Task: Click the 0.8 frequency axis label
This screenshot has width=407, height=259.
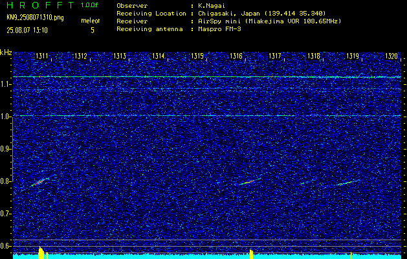Action: 5,181
